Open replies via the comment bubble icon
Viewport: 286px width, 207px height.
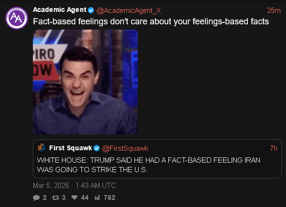[x=36, y=197]
